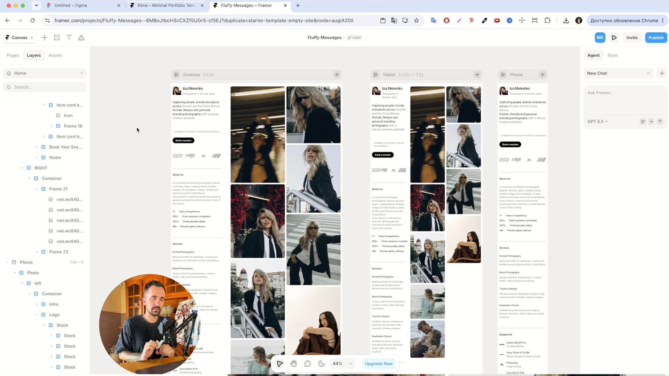Play the Phone breakpoint preview
Image resolution: width=669 pixels, height=376 pixels.
[503, 75]
